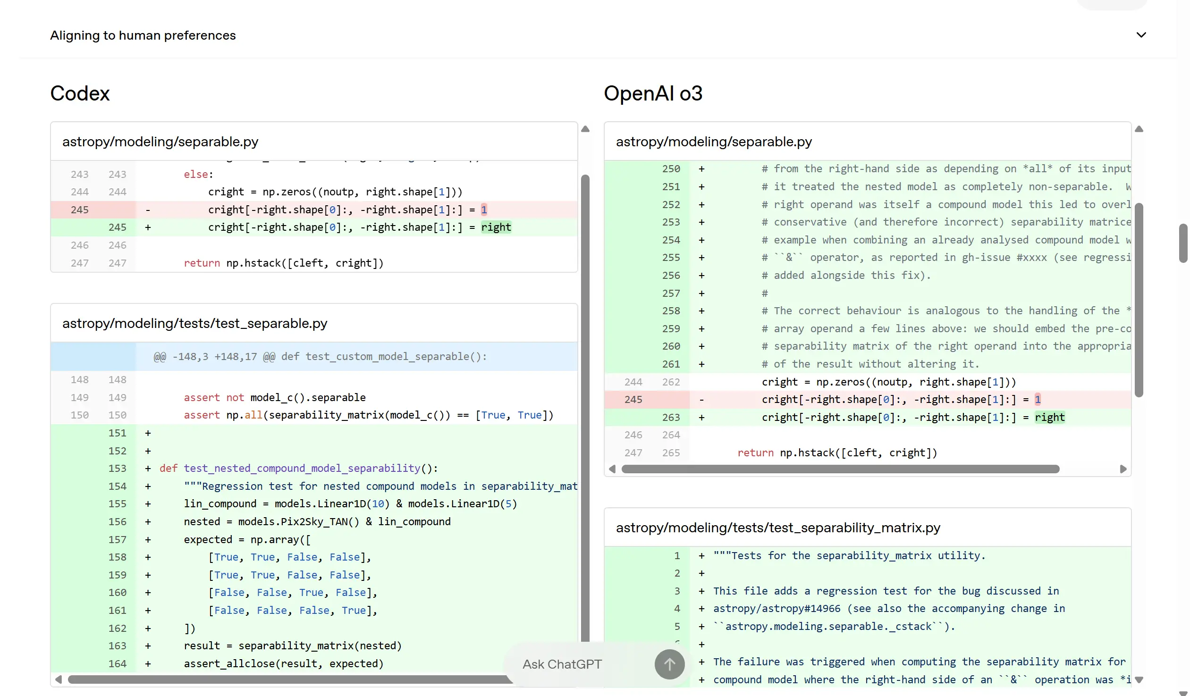The height and width of the screenshot is (696, 1190).
Task: Click 'nested = models.Pix2Sky_TAN() & lin_compound' line
Action: [x=314, y=522]
